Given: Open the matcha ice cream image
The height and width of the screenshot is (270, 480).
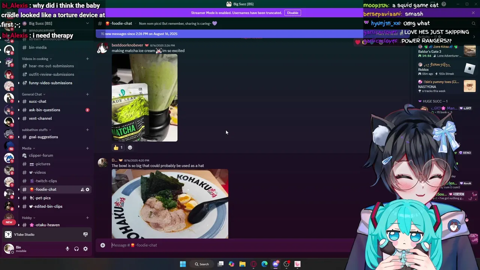Looking at the screenshot, I should 144,98.
